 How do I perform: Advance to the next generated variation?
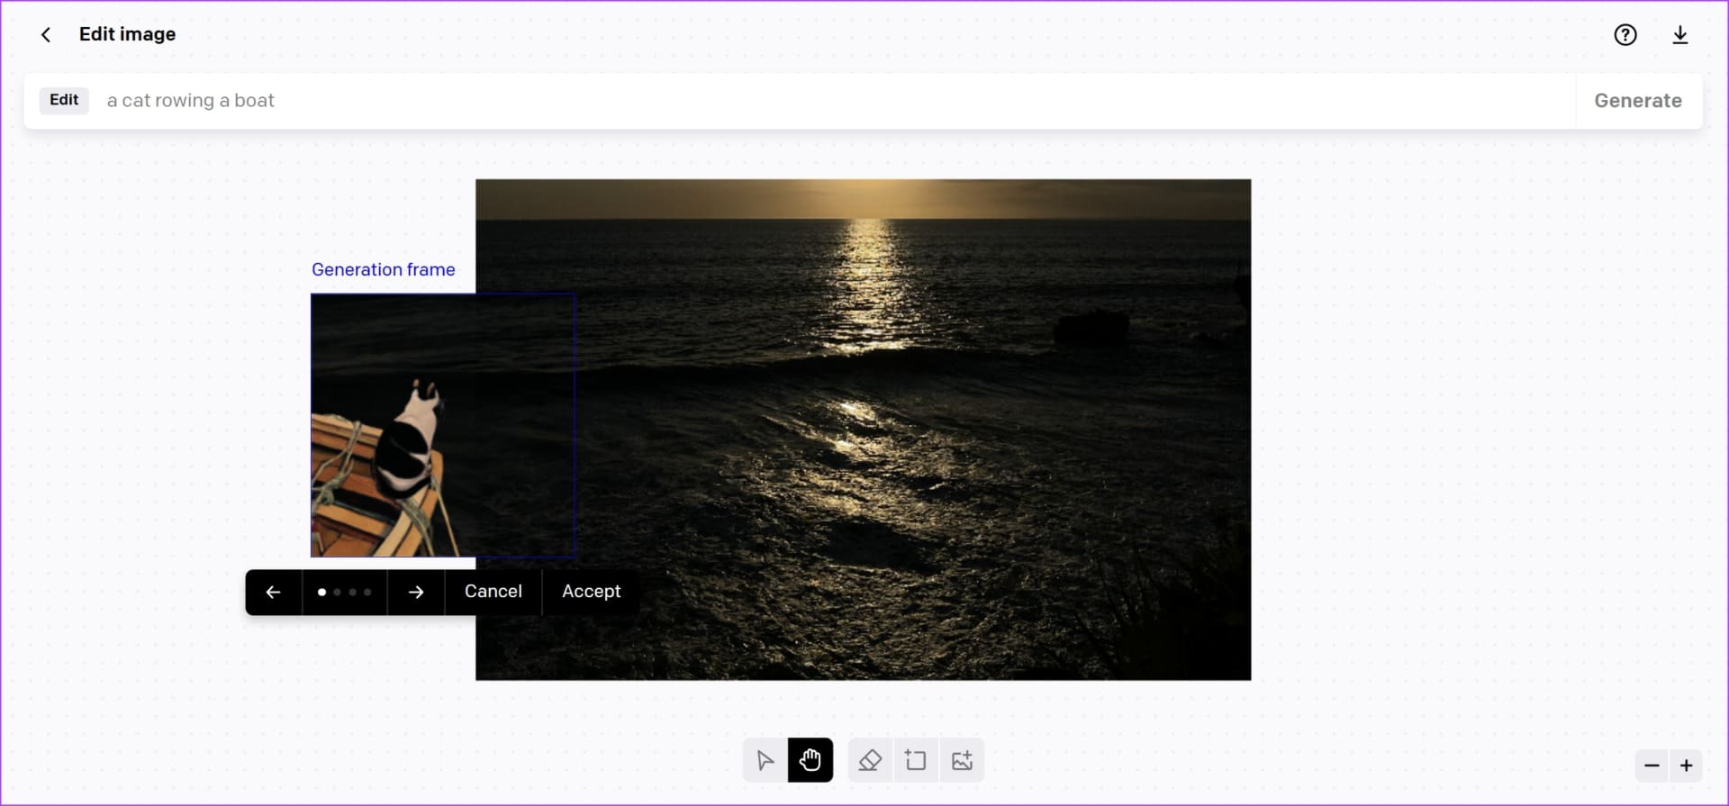click(x=415, y=593)
